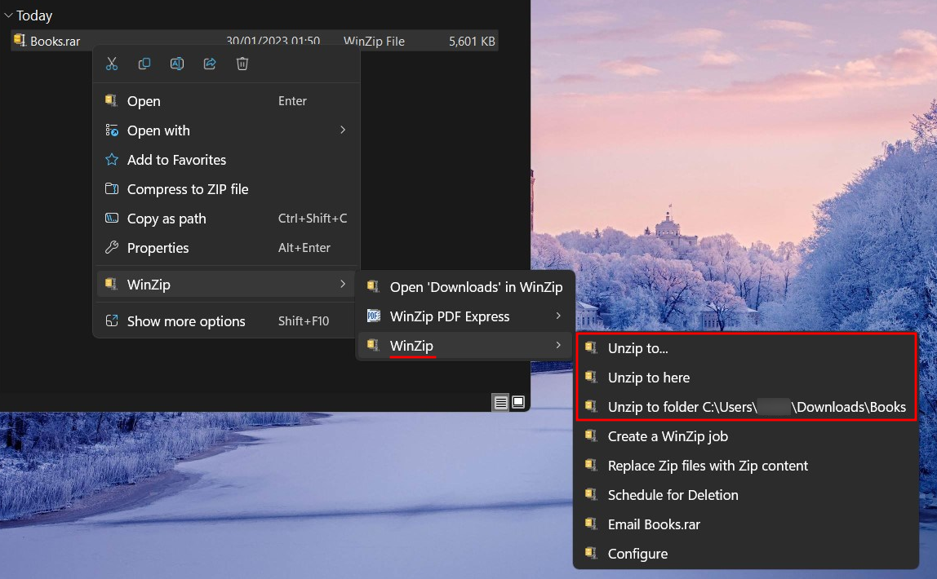Click Email Books.rar option
937x579 pixels.
pos(653,524)
